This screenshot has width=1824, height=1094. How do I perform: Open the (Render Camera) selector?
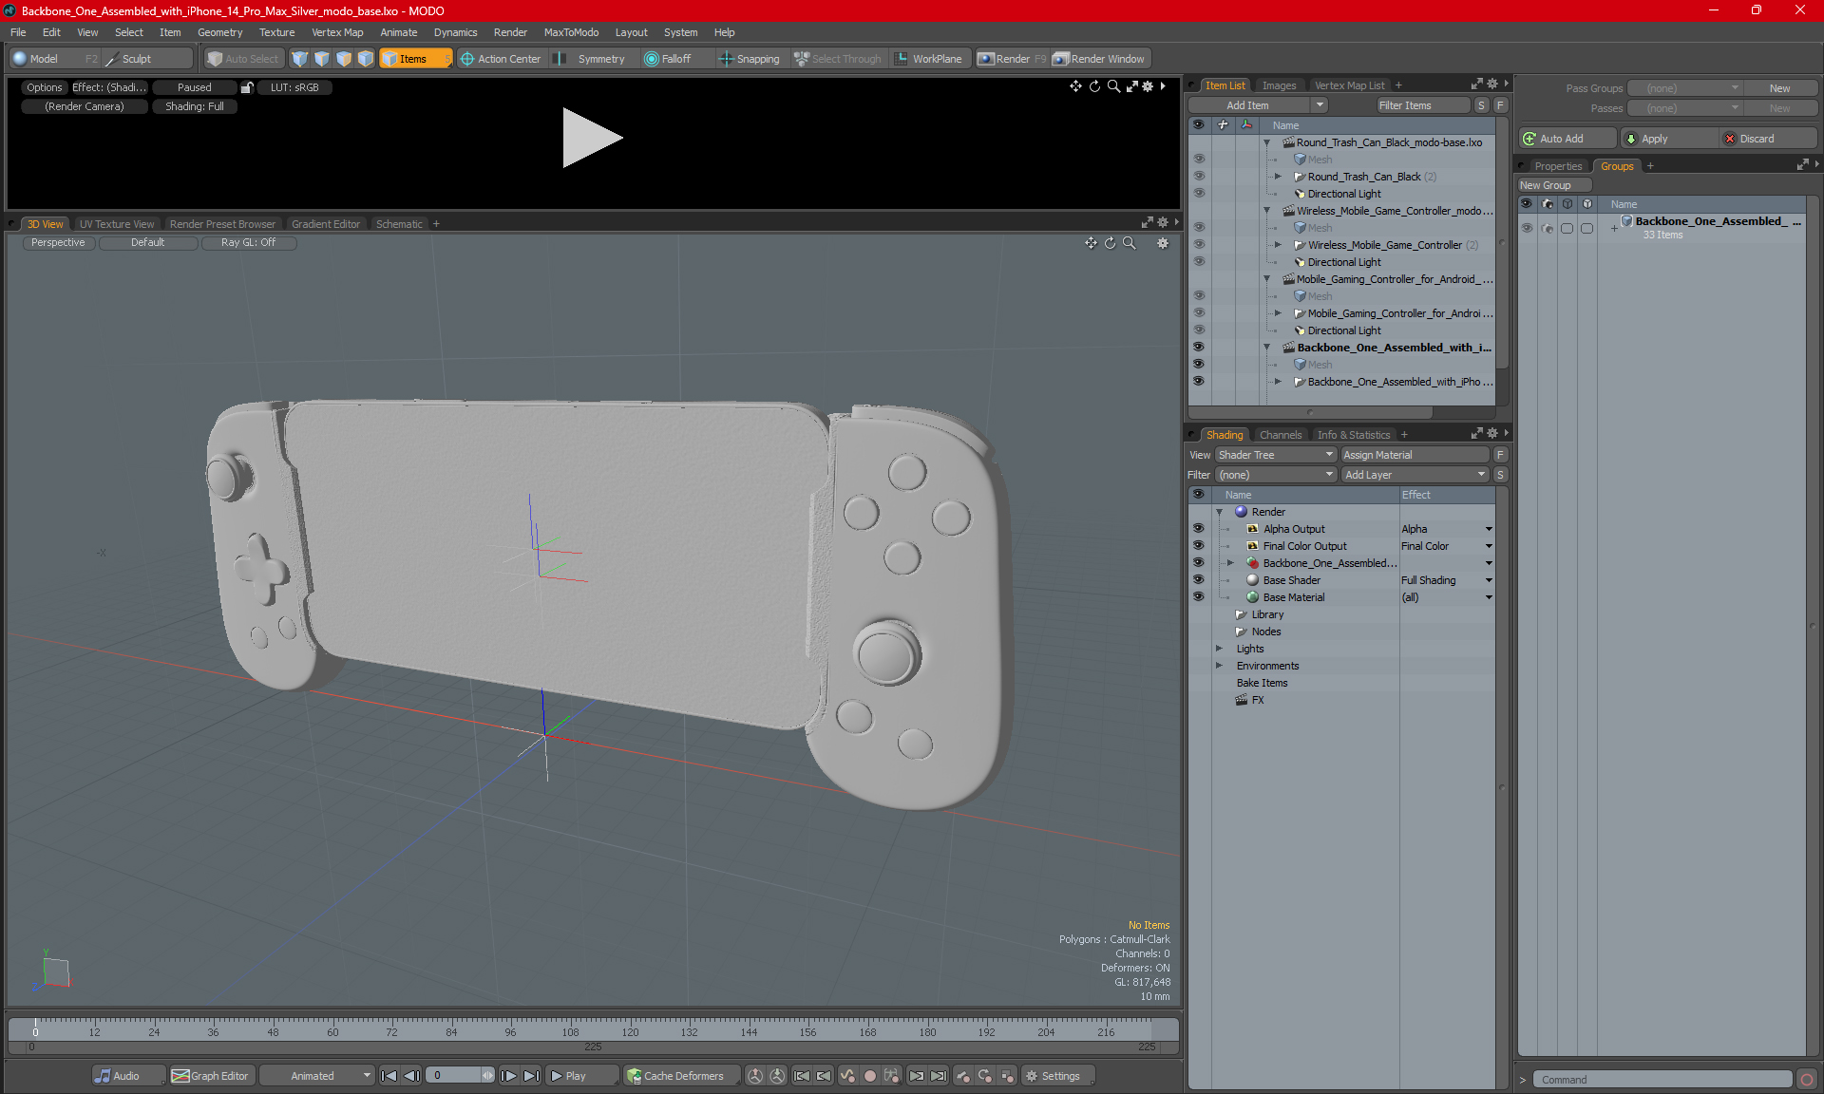85,106
